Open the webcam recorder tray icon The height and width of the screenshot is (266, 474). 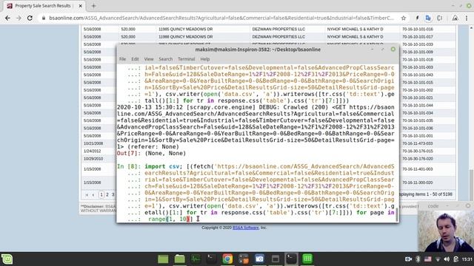[408, 259]
